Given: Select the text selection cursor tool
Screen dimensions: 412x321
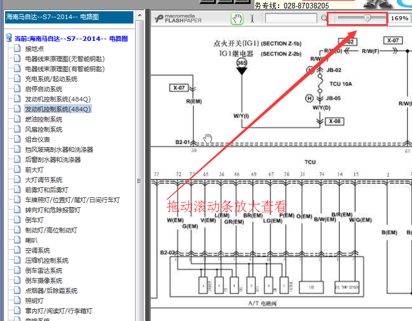Looking at the screenshot, I should coord(252,18).
